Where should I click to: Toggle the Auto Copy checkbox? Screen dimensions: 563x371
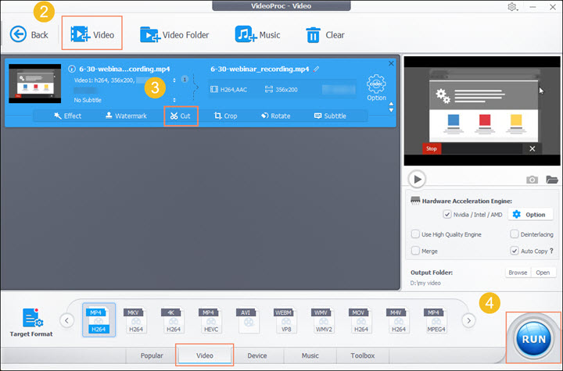(x=515, y=251)
